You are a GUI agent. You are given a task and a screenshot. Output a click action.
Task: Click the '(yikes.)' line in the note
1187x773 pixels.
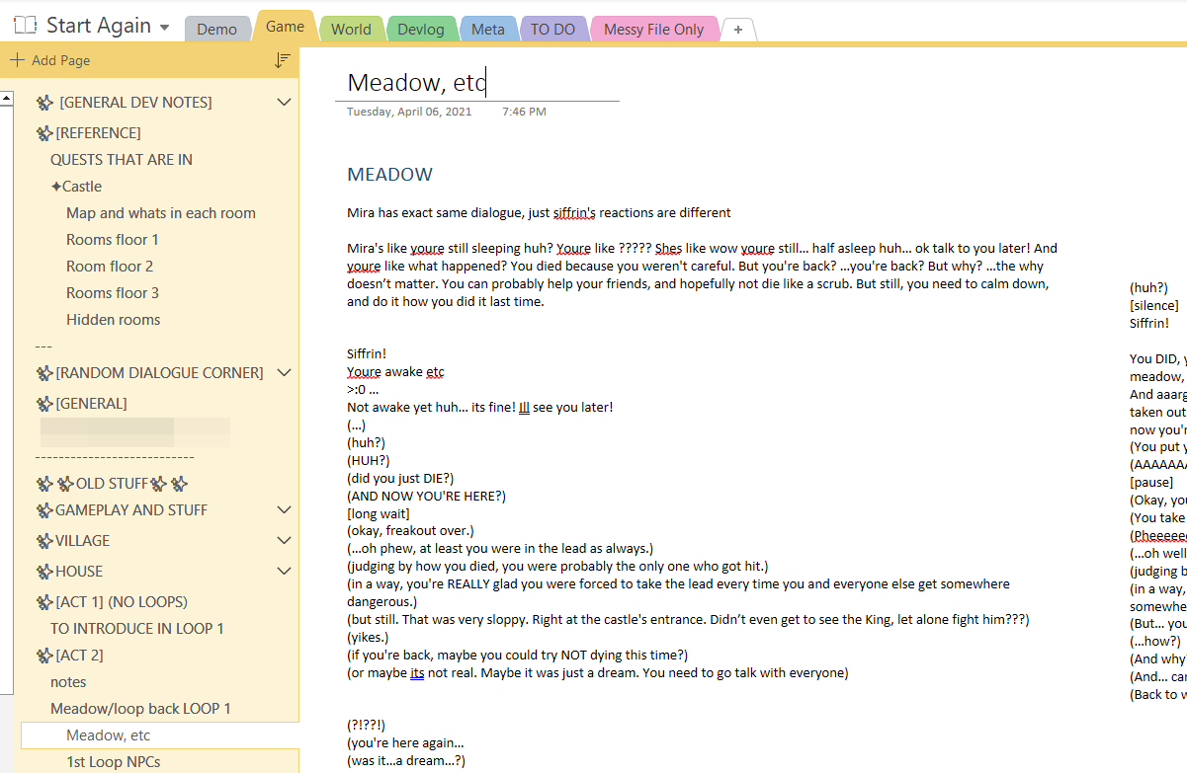coord(368,638)
